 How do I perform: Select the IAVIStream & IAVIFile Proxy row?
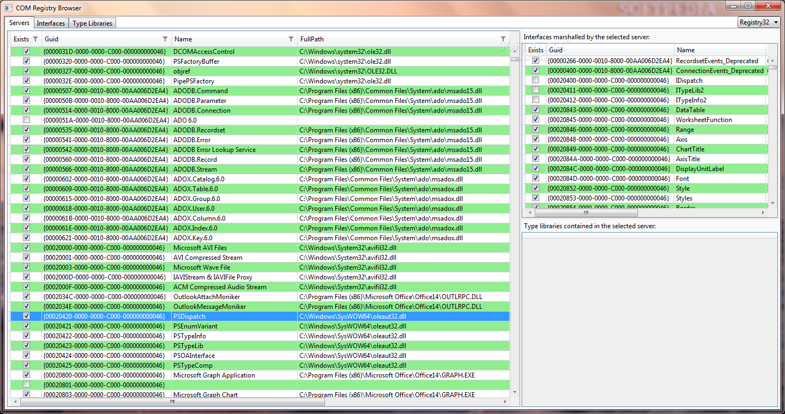tap(260, 277)
